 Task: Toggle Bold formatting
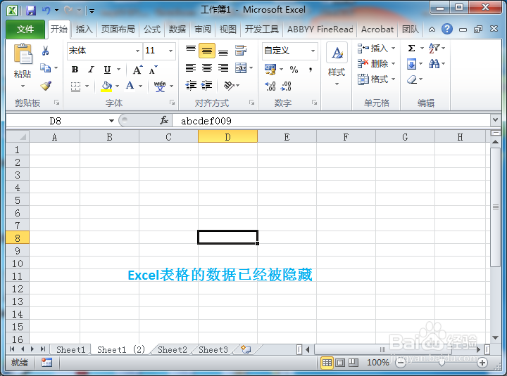pos(75,70)
